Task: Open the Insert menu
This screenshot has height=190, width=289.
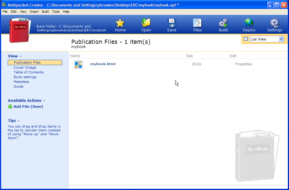Action: (x=34, y=12)
